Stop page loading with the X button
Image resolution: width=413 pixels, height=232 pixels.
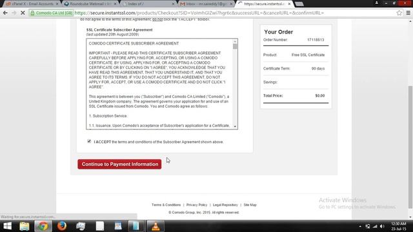click(23, 13)
